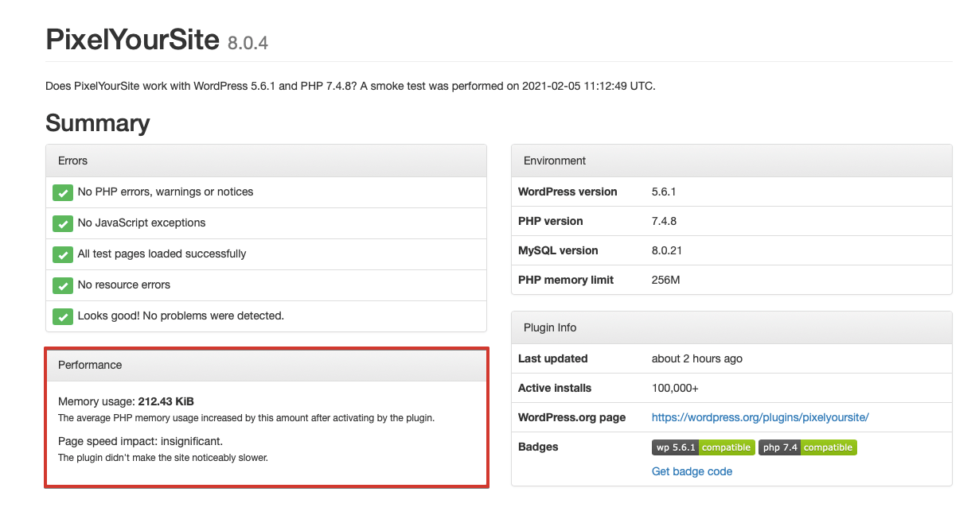Click the No PHP errors, warnings or notices text
This screenshot has width=975, height=515.
point(166,192)
